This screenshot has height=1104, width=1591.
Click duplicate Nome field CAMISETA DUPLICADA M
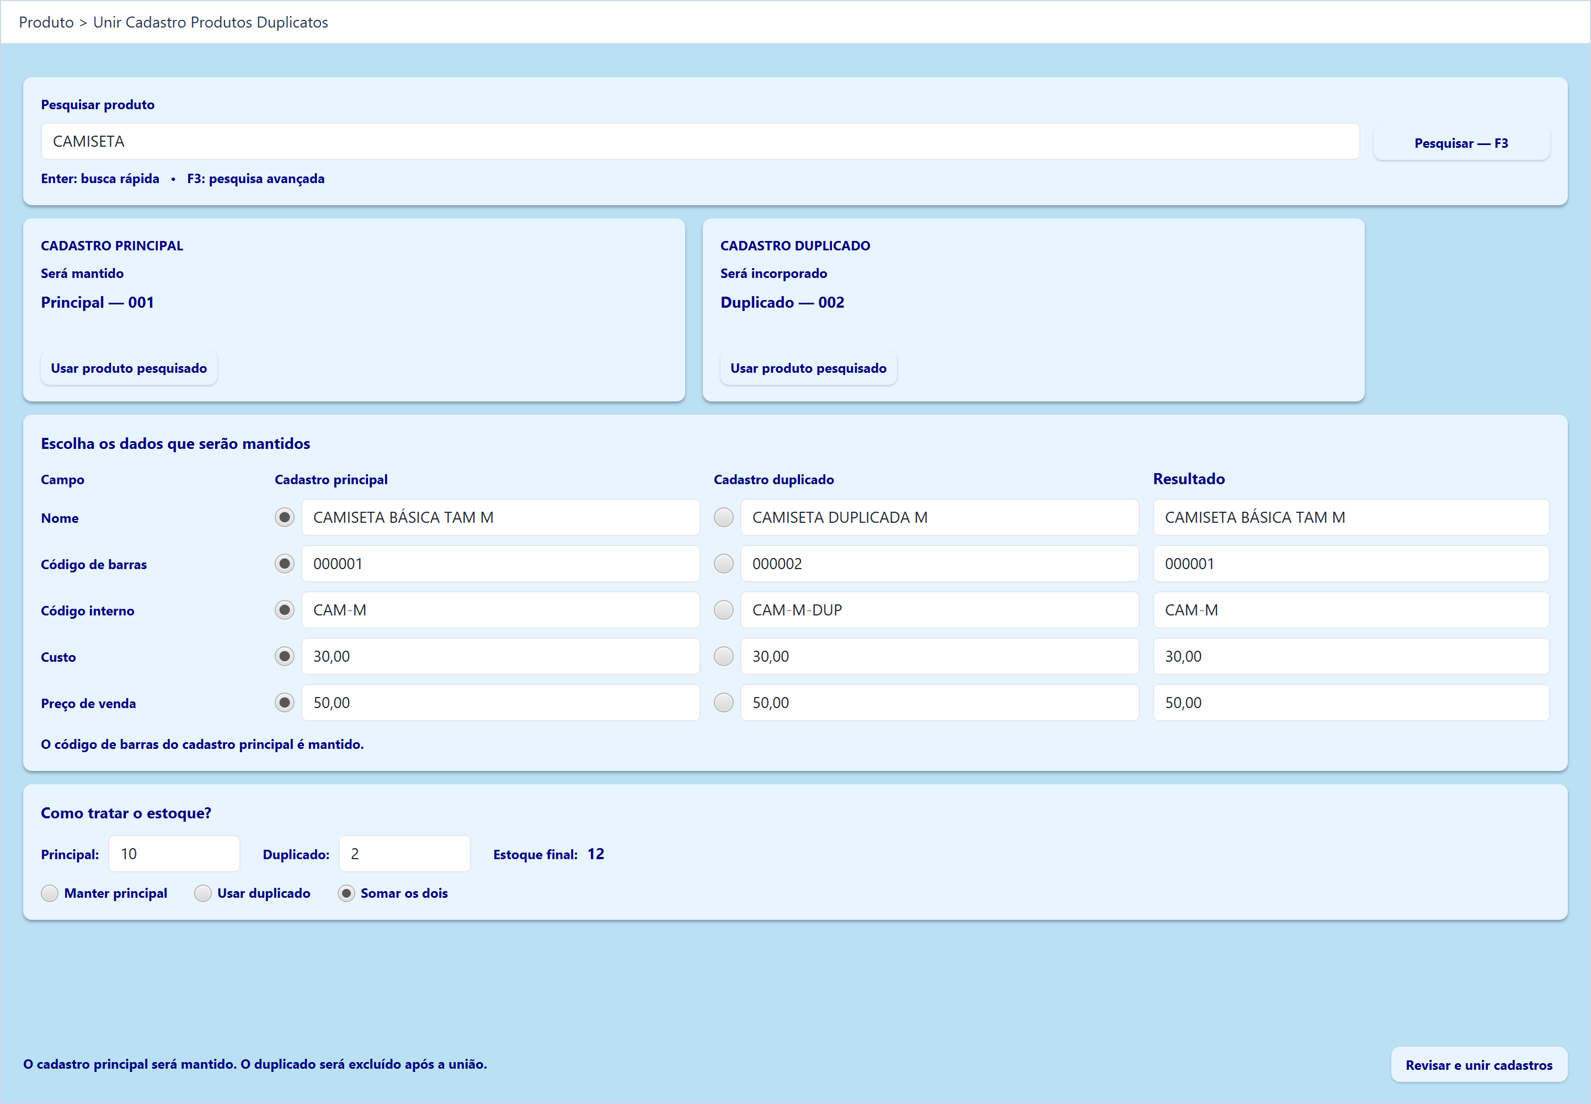[x=939, y=517]
